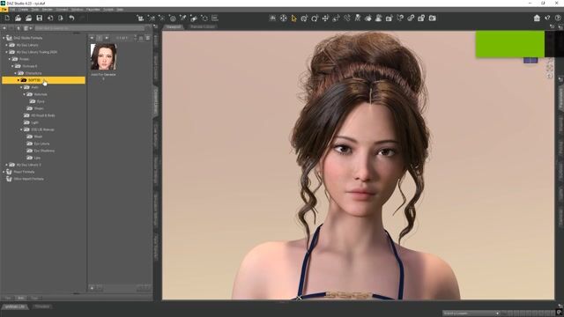Select the Universal manipulator tool
The height and width of the screenshot is (317, 564).
[x=304, y=18]
